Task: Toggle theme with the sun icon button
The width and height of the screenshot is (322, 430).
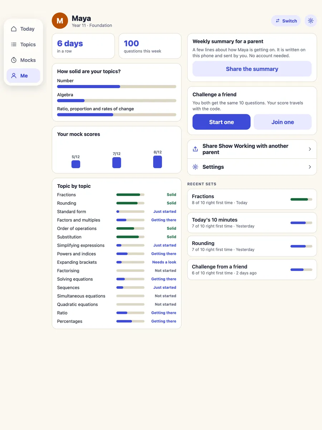Action: (311, 21)
